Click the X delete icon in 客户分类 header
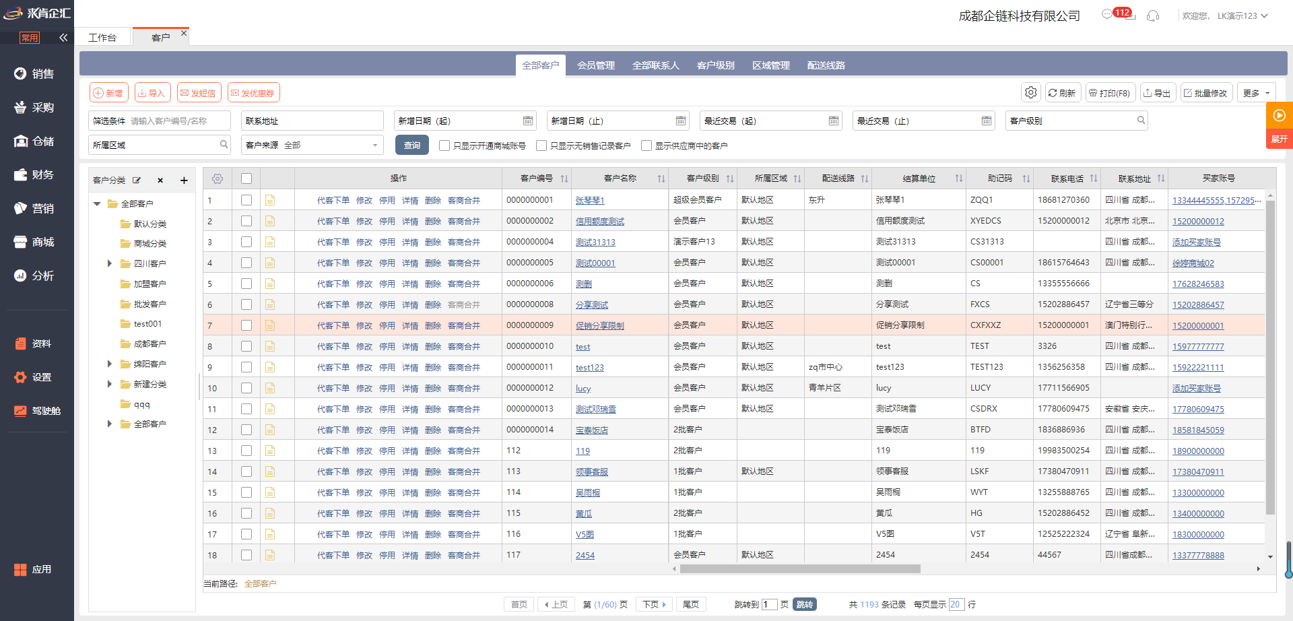 pyautogui.click(x=160, y=181)
